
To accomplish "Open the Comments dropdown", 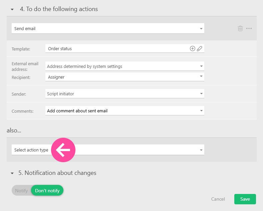I will 124,111.
